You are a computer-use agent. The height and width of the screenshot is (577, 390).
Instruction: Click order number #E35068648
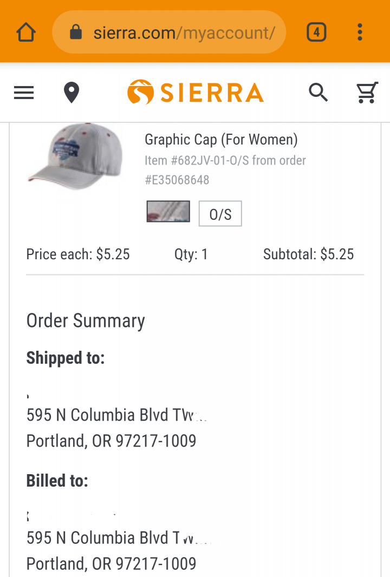pos(177,180)
